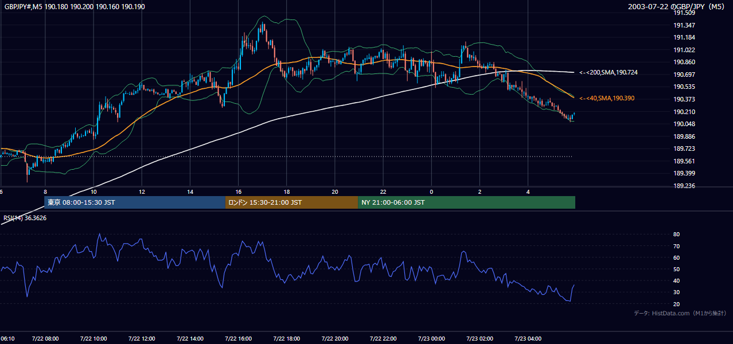
Task: Click price axis label 190.535
Action: [685, 87]
